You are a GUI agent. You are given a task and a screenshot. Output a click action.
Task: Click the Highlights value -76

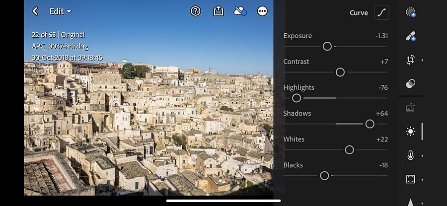point(383,88)
